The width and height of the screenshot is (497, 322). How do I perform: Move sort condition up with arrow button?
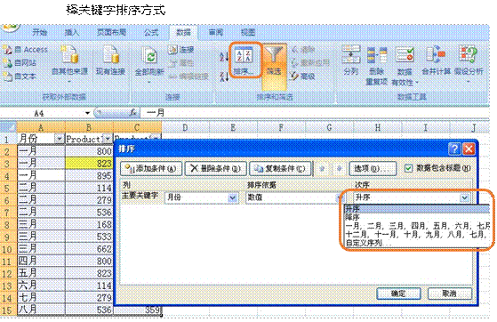point(323,168)
